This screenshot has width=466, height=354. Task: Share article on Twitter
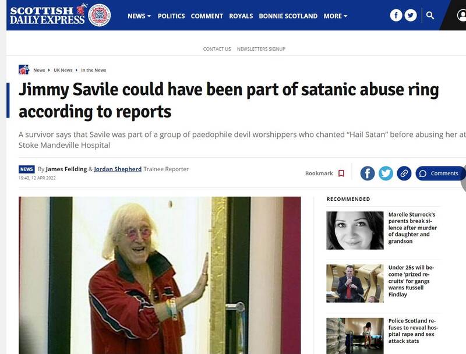click(386, 174)
